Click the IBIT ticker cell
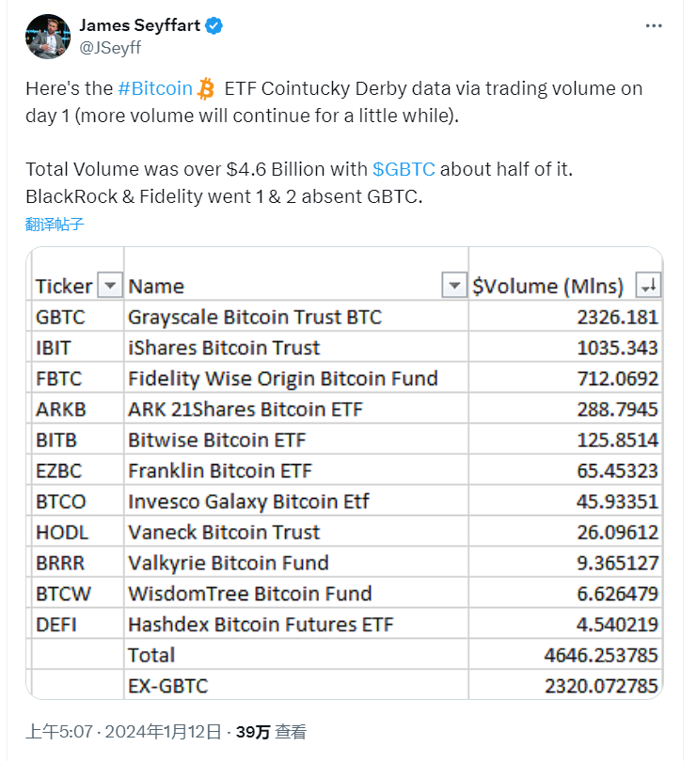The height and width of the screenshot is (761, 697). (x=53, y=348)
